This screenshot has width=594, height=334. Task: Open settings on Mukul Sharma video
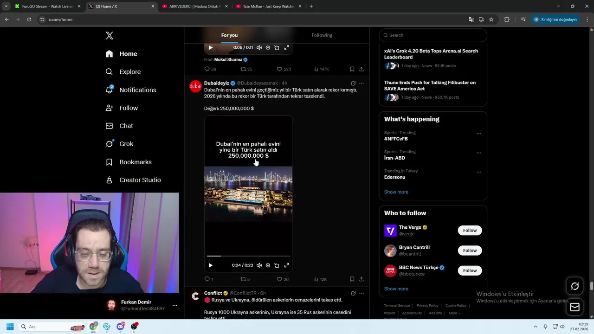click(x=268, y=48)
